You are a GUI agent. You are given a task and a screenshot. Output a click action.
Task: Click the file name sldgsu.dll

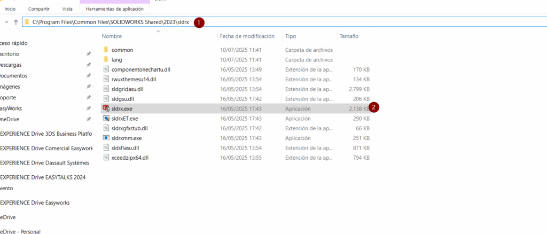(x=122, y=99)
